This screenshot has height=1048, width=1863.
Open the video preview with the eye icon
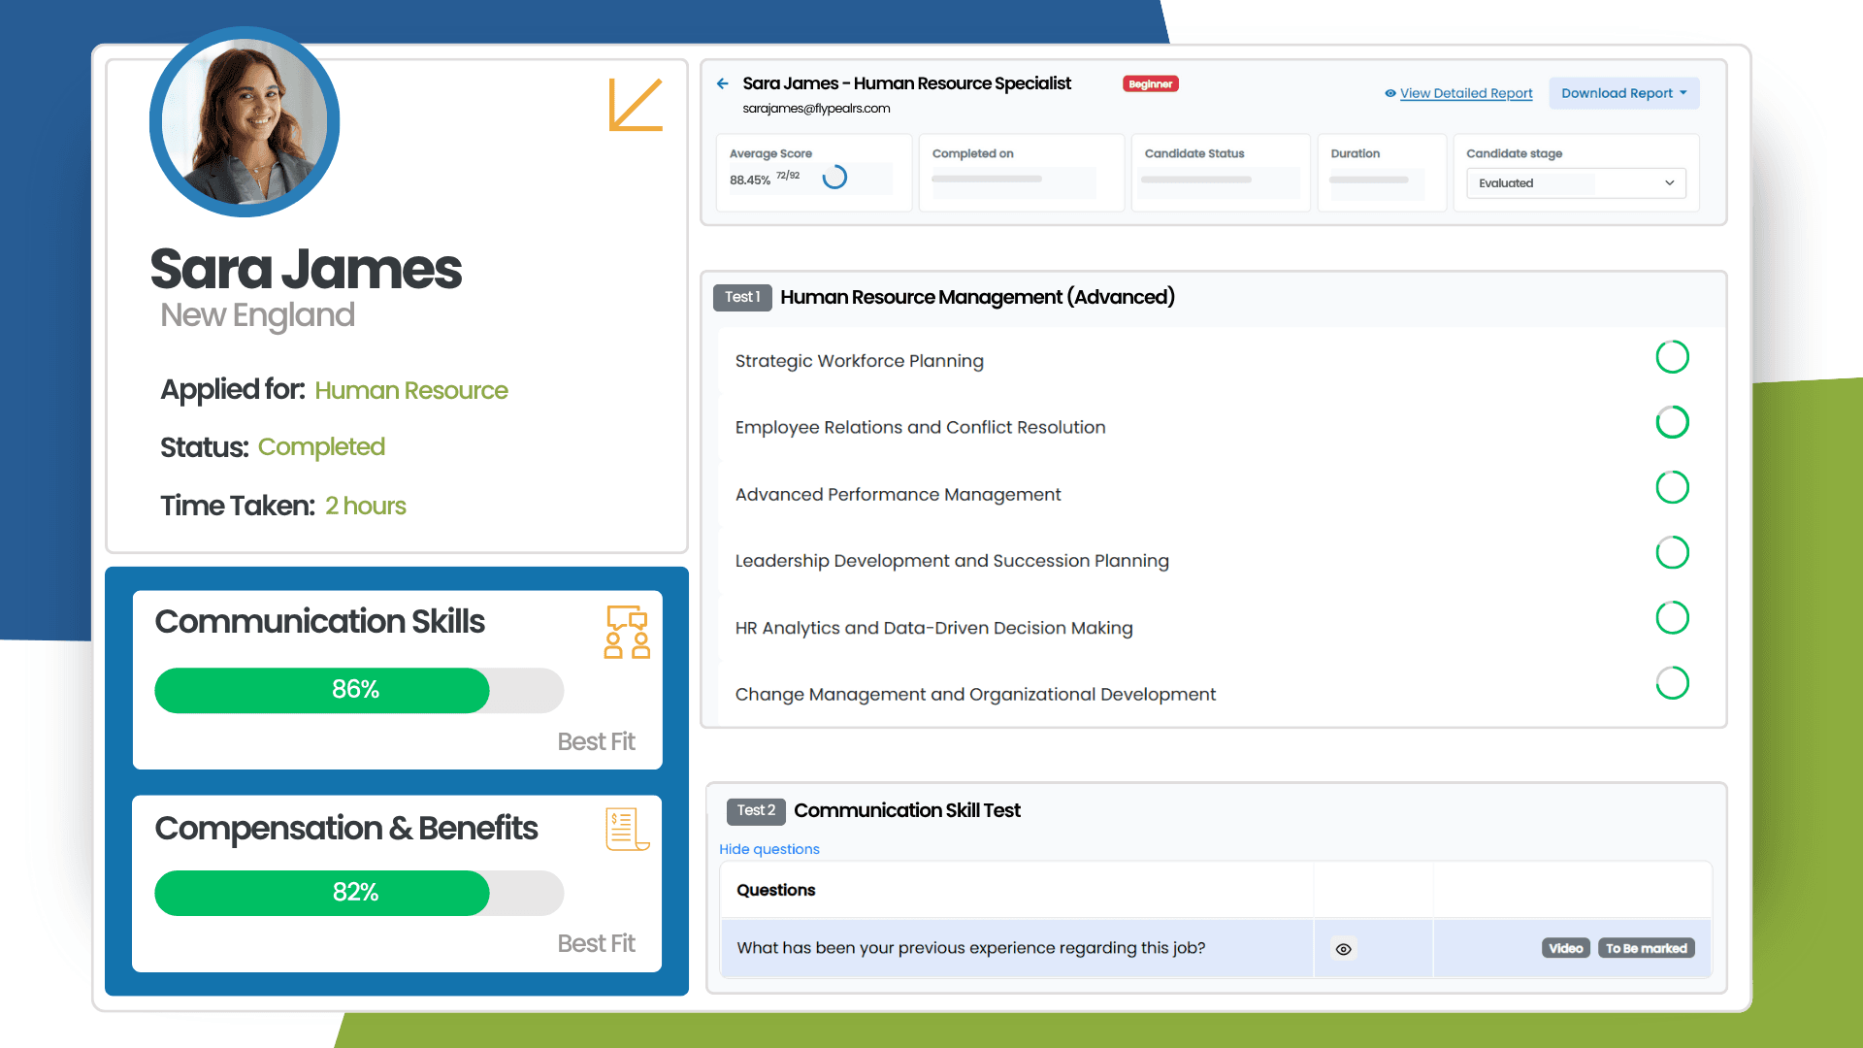[1343, 948]
